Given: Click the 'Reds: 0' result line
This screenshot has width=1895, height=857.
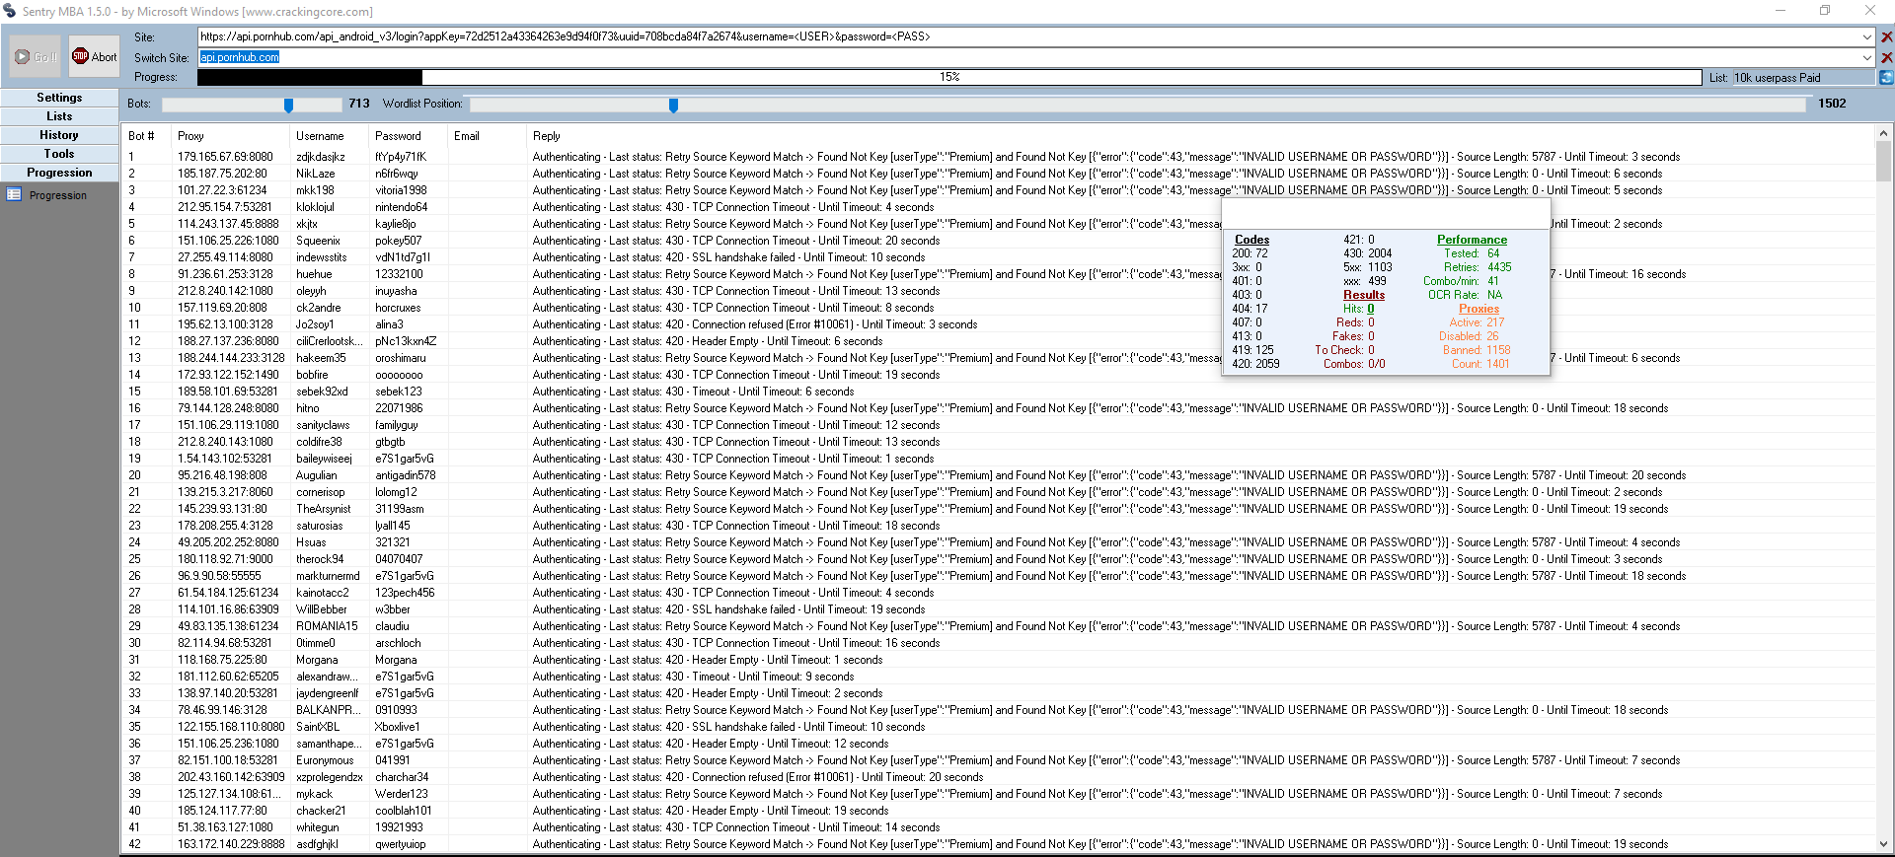Looking at the screenshot, I should 1355,322.
